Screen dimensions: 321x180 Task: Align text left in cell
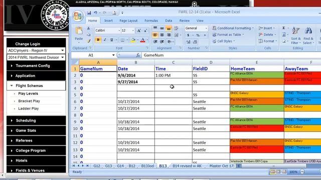155,35
